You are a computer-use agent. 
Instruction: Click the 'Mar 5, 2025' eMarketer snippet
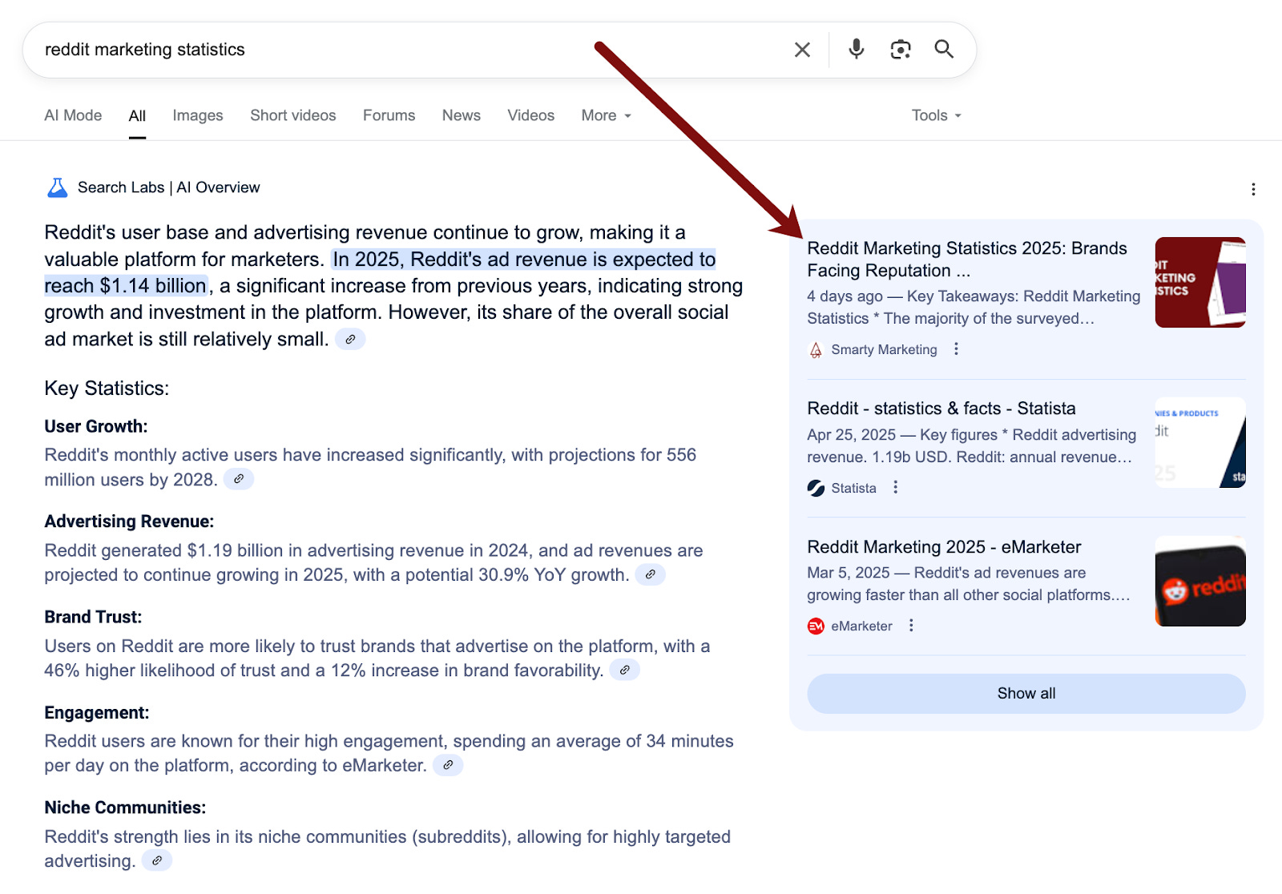click(x=969, y=584)
